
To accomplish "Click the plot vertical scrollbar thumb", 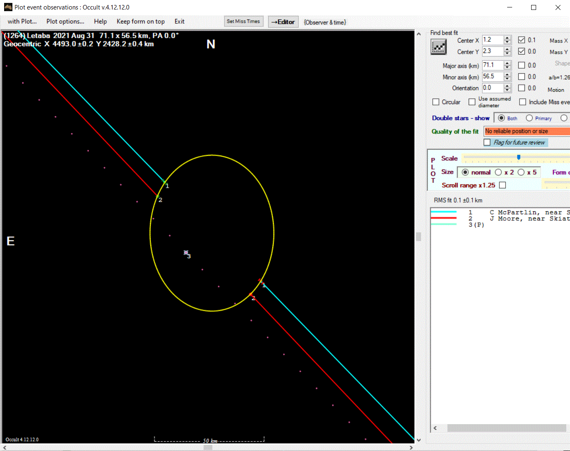I will click(x=419, y=236).
